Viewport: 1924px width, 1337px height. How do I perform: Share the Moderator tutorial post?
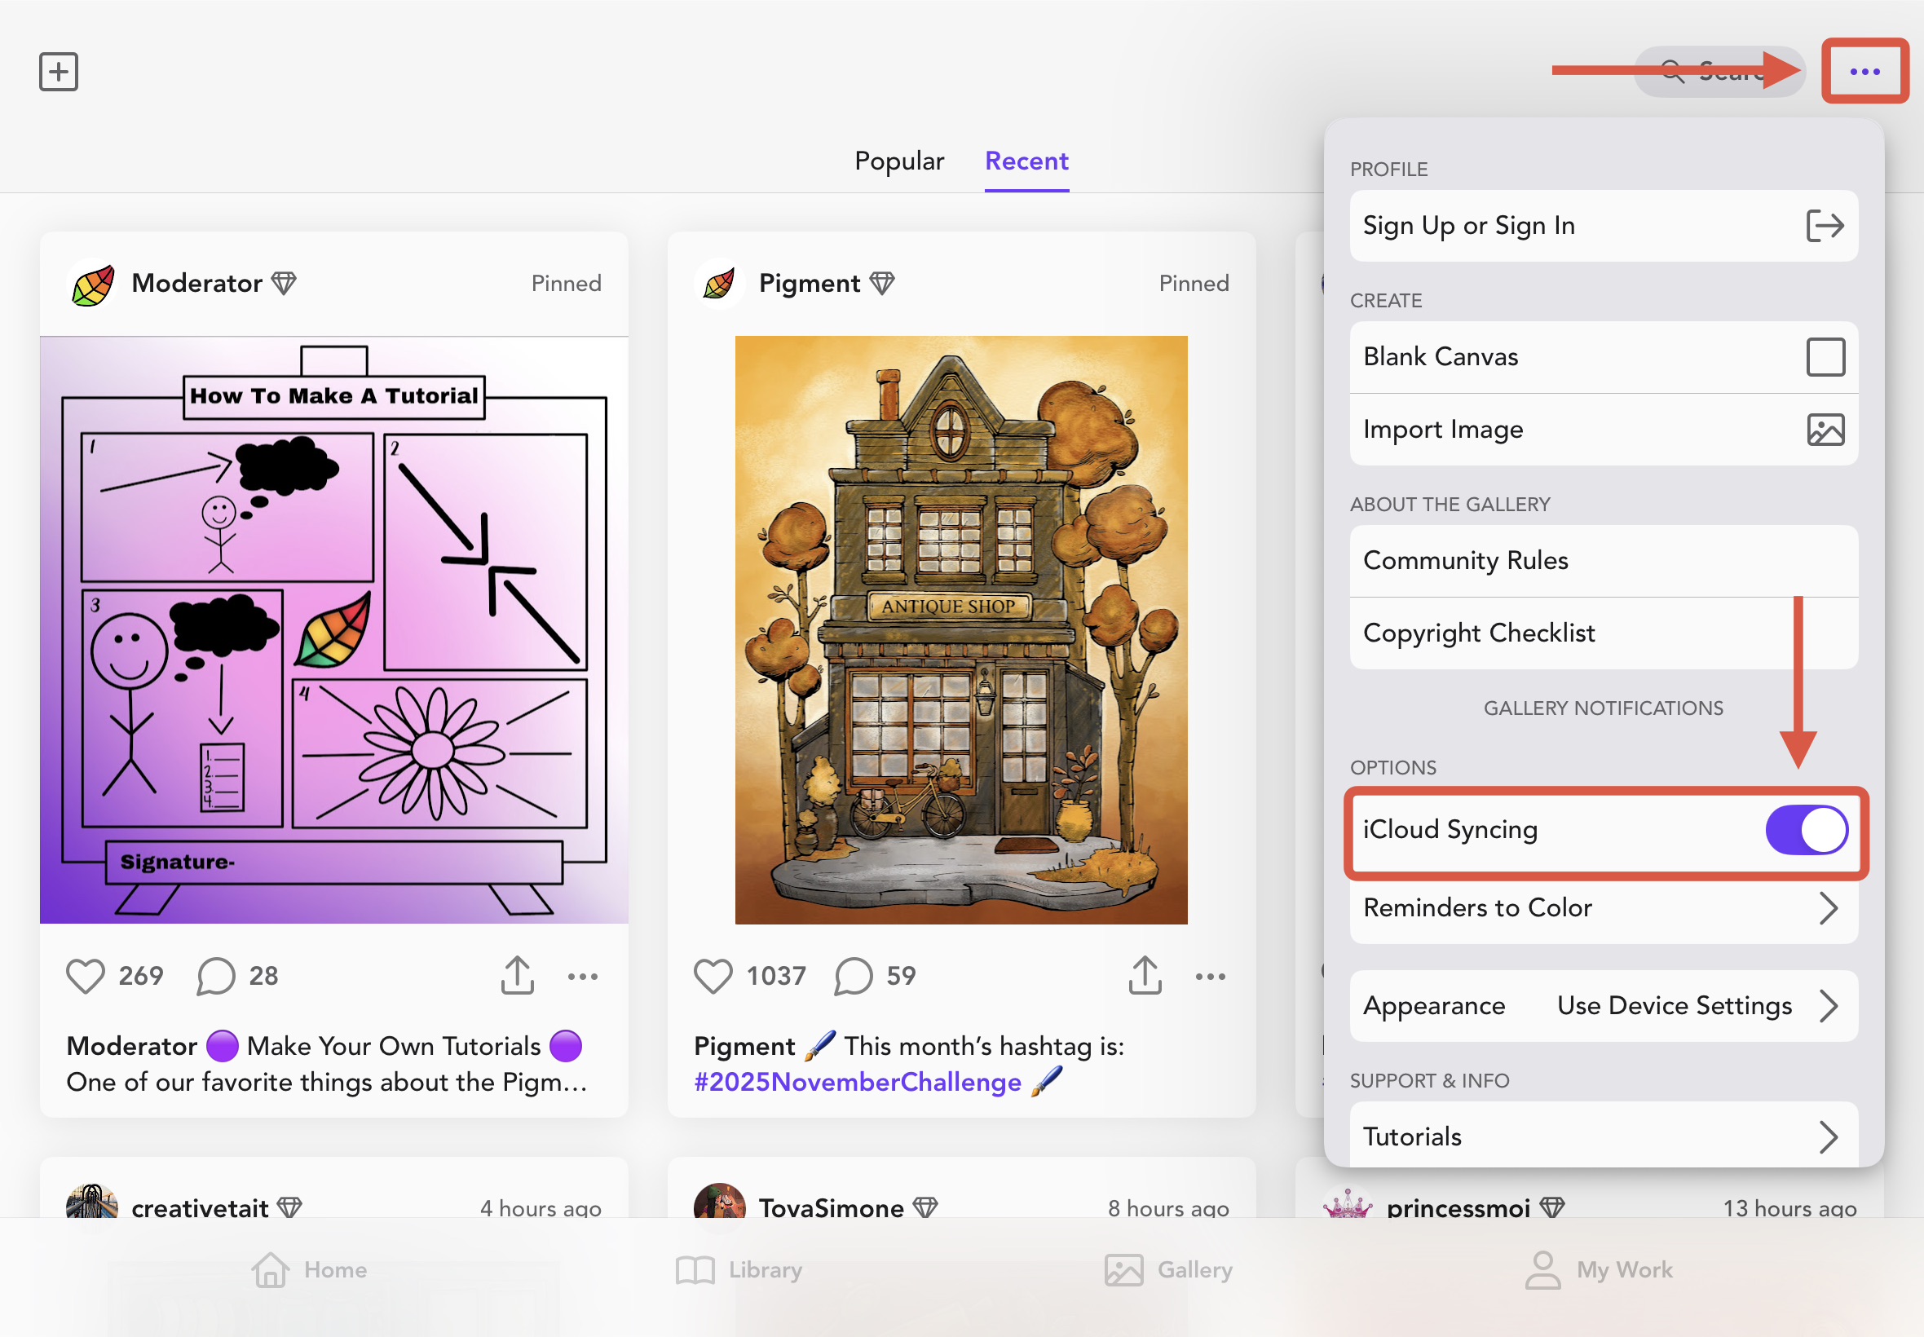pos(518,974)
